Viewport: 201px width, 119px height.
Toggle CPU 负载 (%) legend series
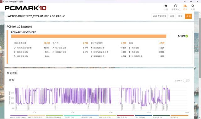143,117
